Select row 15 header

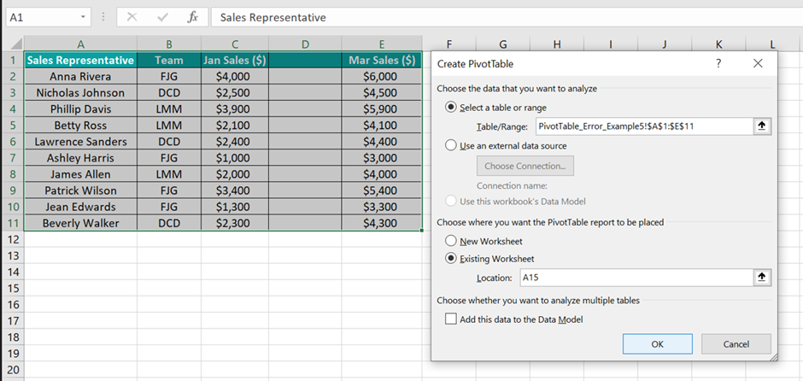click(x=14, y=288)
